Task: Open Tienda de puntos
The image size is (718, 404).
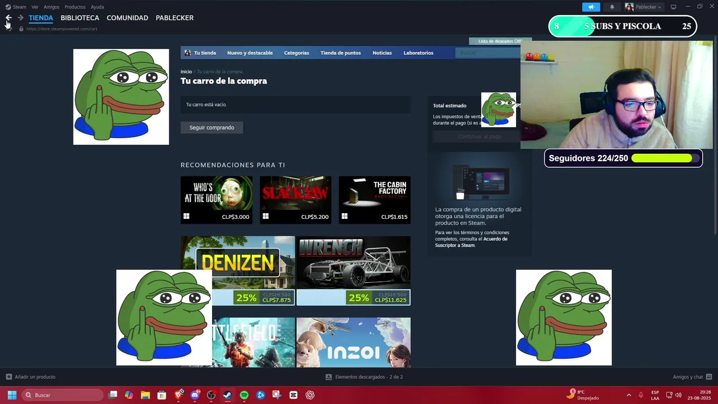Action: coord(340,53)
